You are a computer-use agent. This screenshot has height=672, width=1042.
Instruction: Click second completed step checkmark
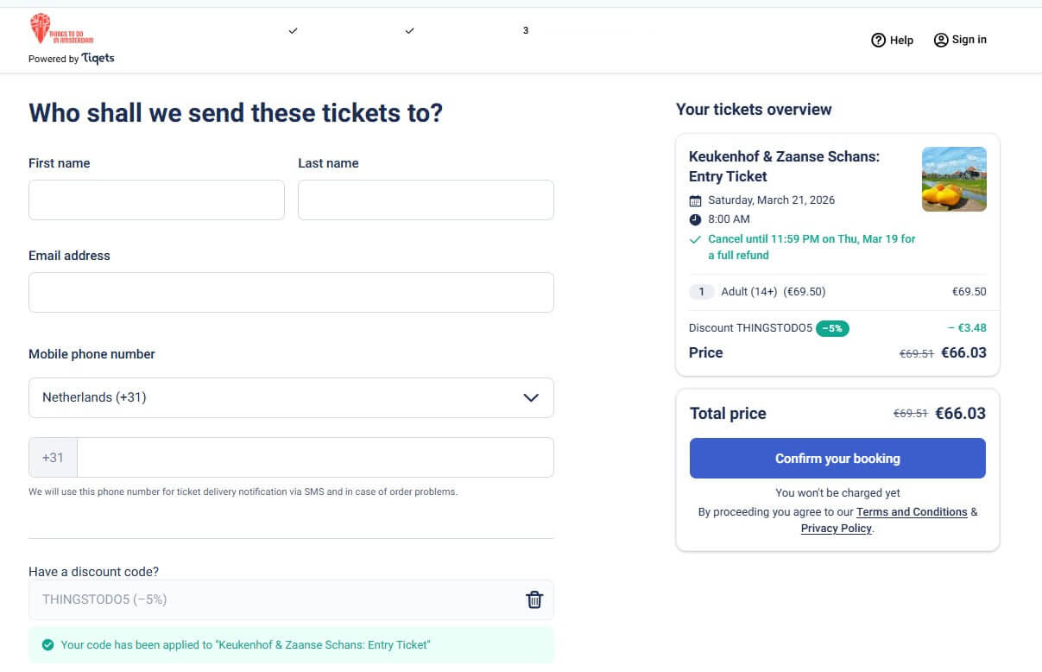click(x=409, y=31)
